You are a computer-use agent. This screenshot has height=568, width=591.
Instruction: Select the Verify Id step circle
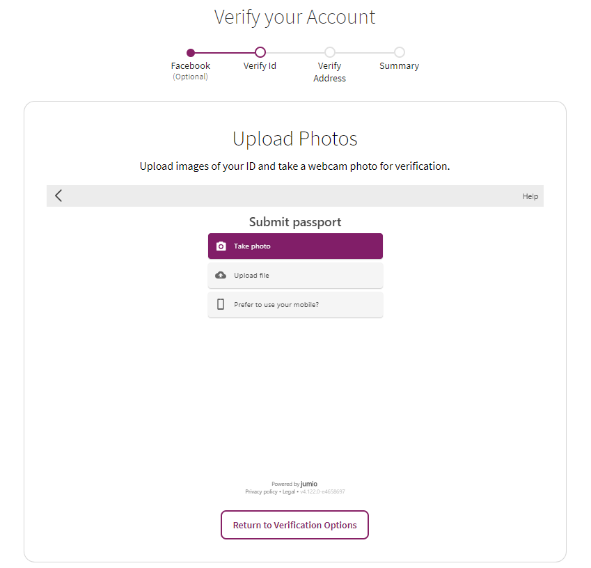260,52
